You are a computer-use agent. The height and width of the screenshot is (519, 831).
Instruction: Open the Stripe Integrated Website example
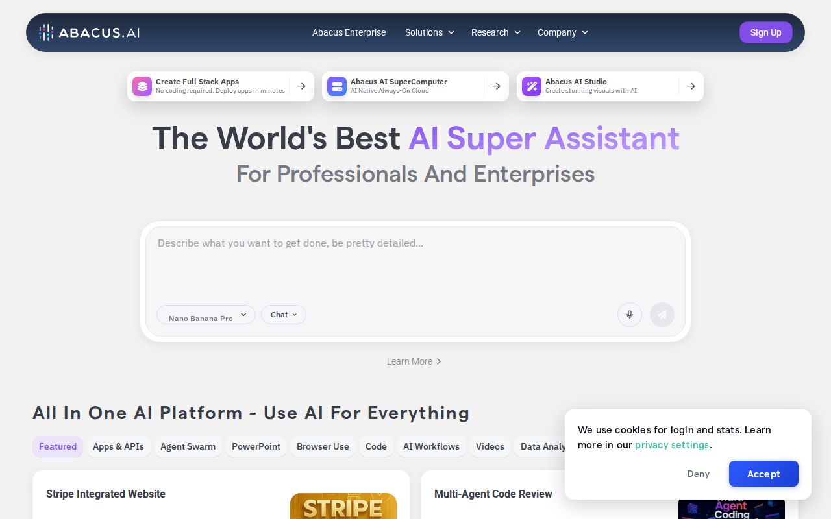(221, 494)
